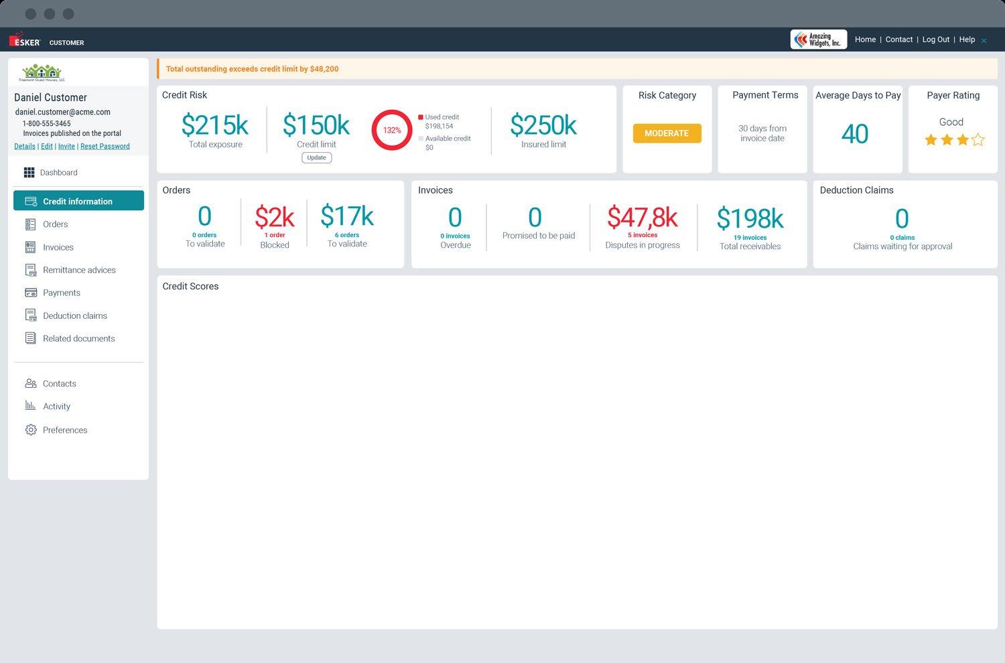The height and width of the screenshot is (663, 1005).
Task: Click the customer company house logo
Action: (x=42, y=72)
